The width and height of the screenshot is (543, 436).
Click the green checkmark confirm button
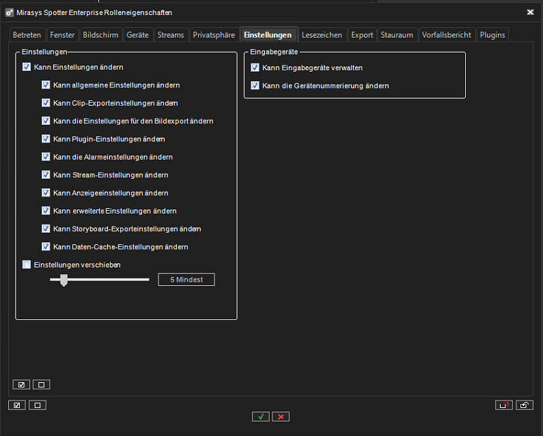pyautogui.click(x=260, y=417)
